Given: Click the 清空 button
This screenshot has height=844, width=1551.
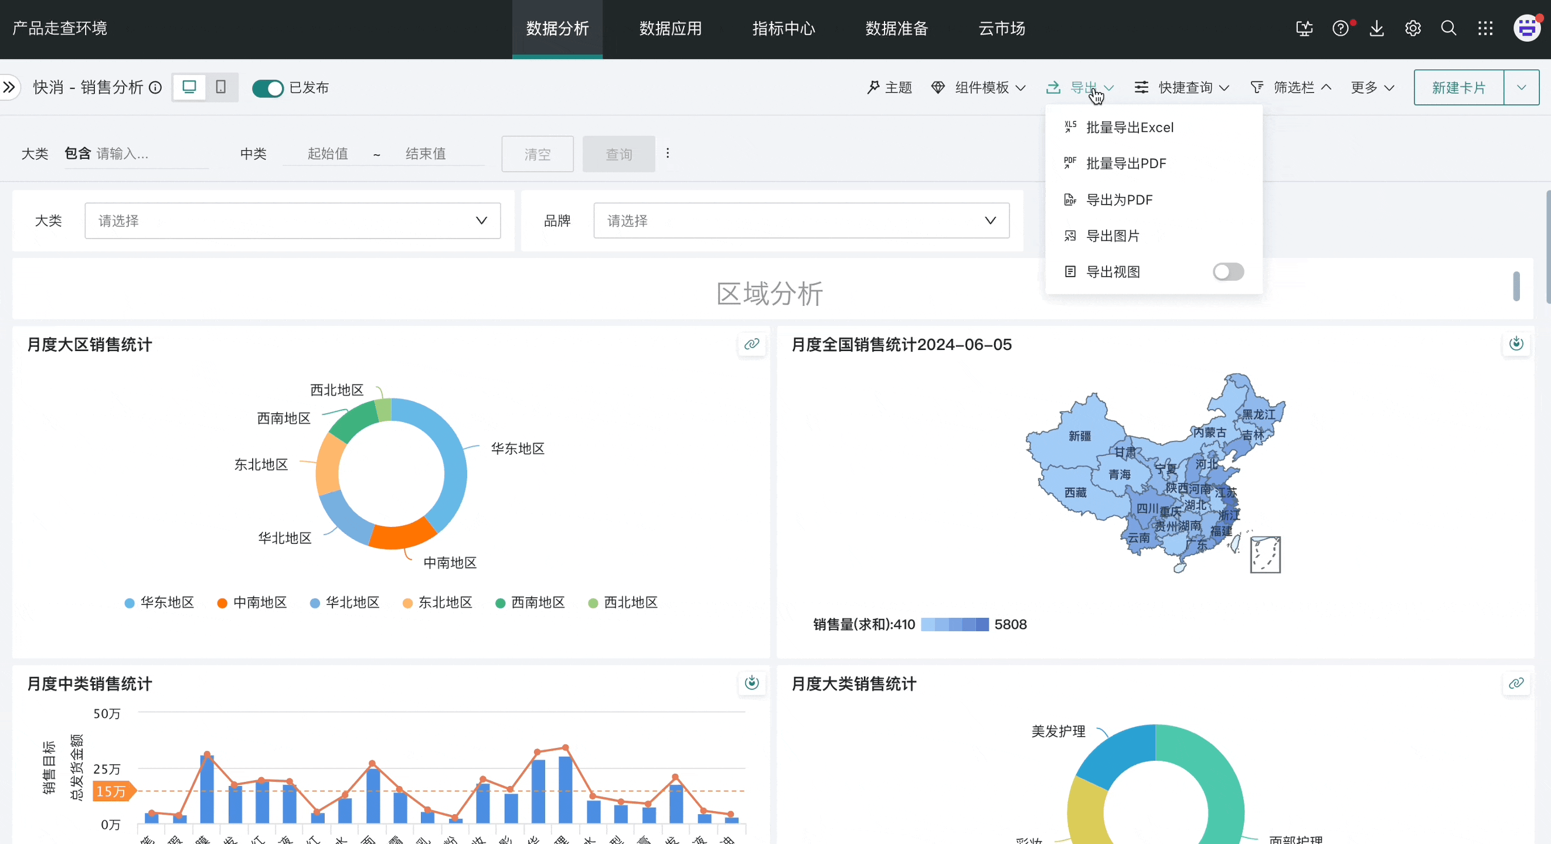Looking at the screenshot, I should pos(538,154).
